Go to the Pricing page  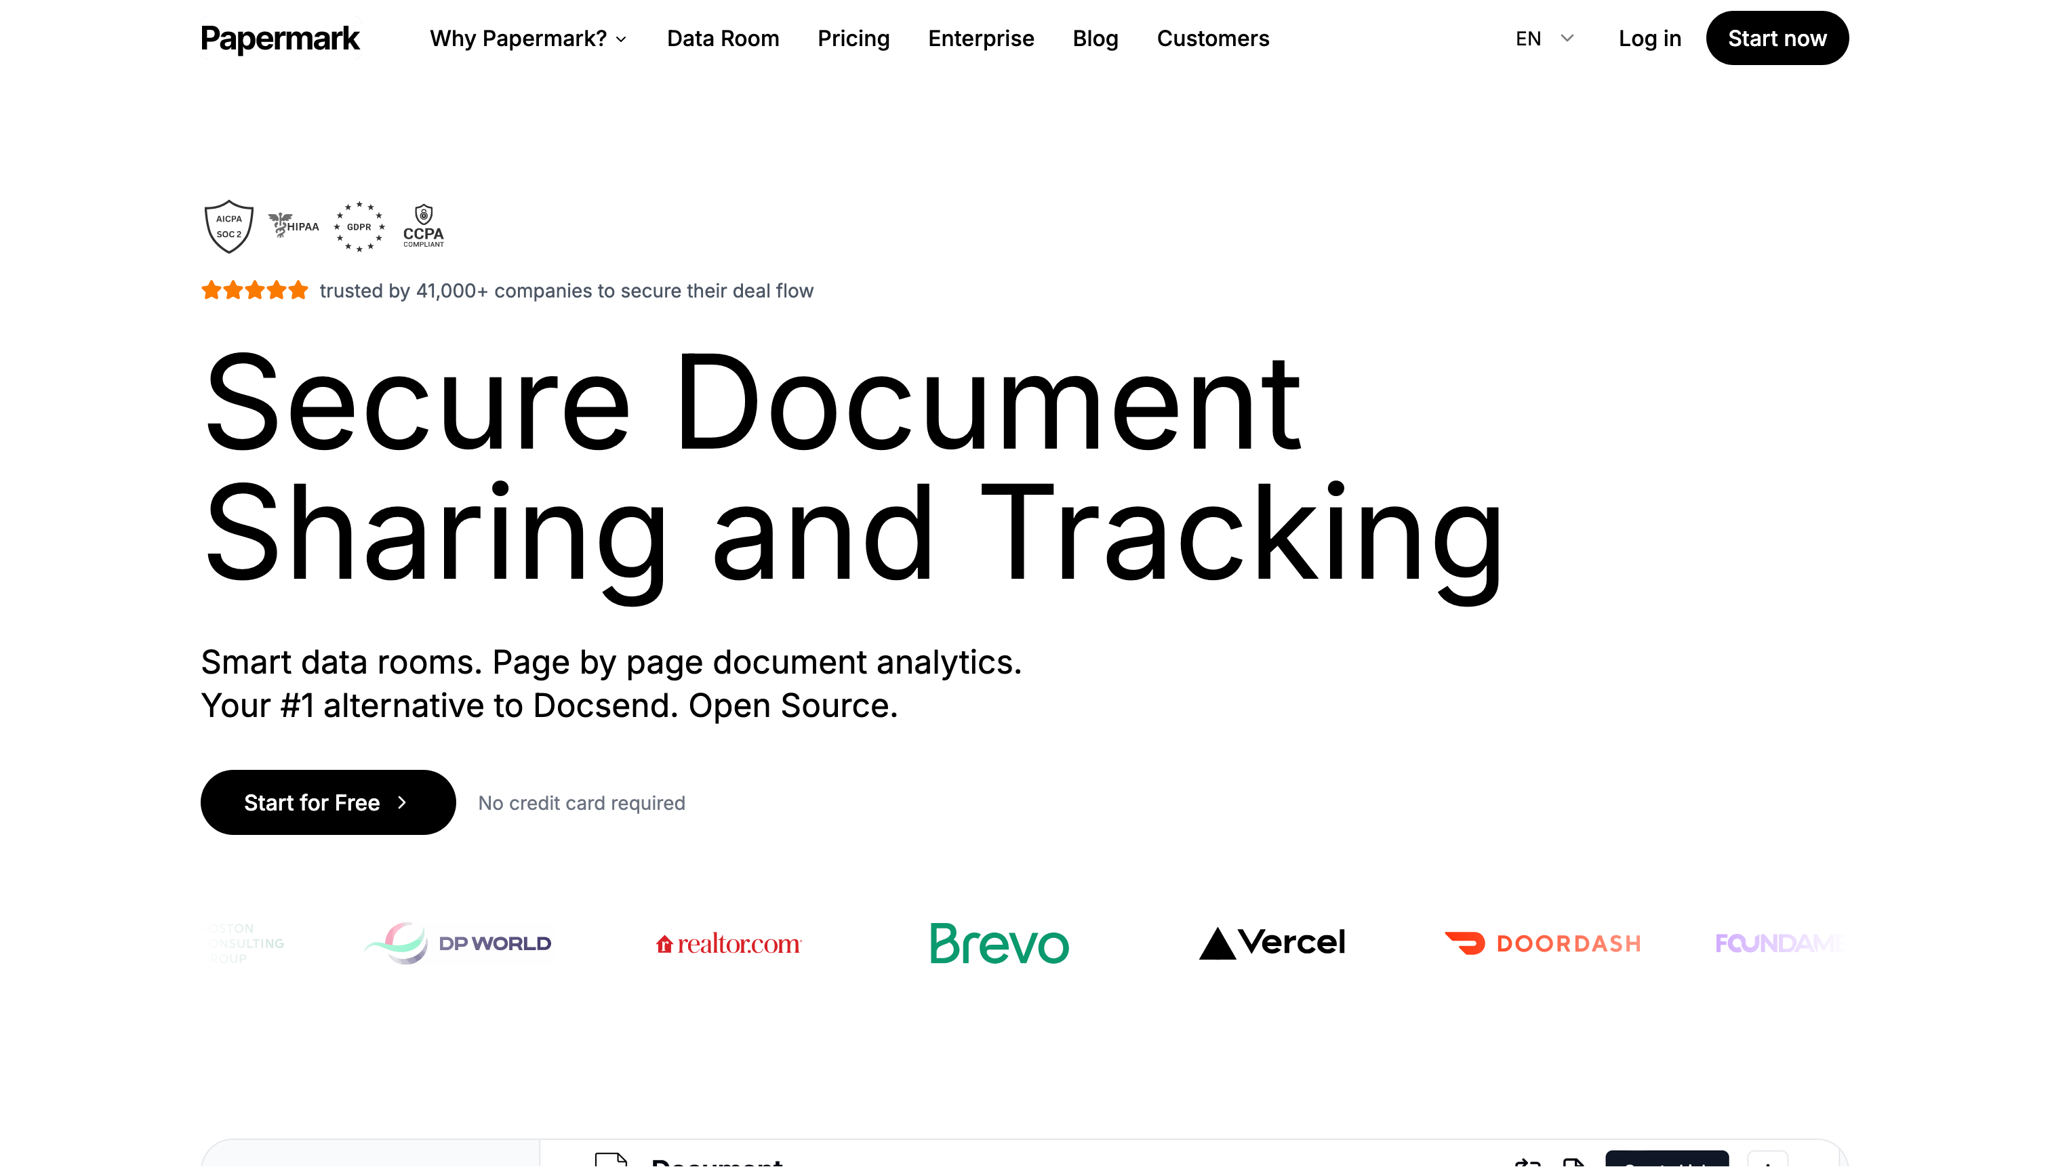pos(853,39)
